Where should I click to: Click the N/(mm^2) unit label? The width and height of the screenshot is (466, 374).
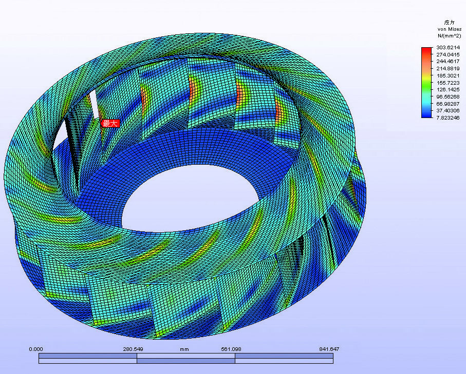click(x=449, y=36)
